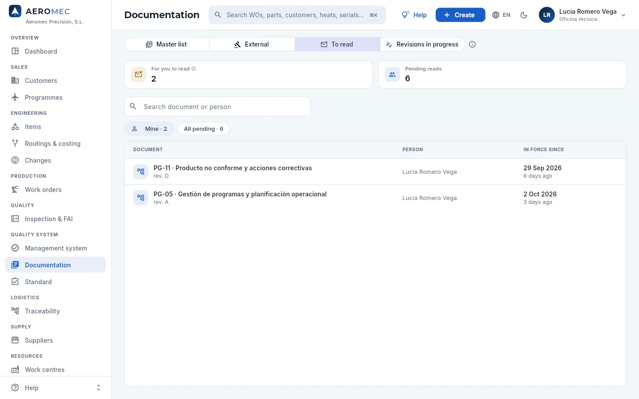Click the Create button
Image resolution: width=639 pixels, height=399 pixels.
tap(460, 15)
